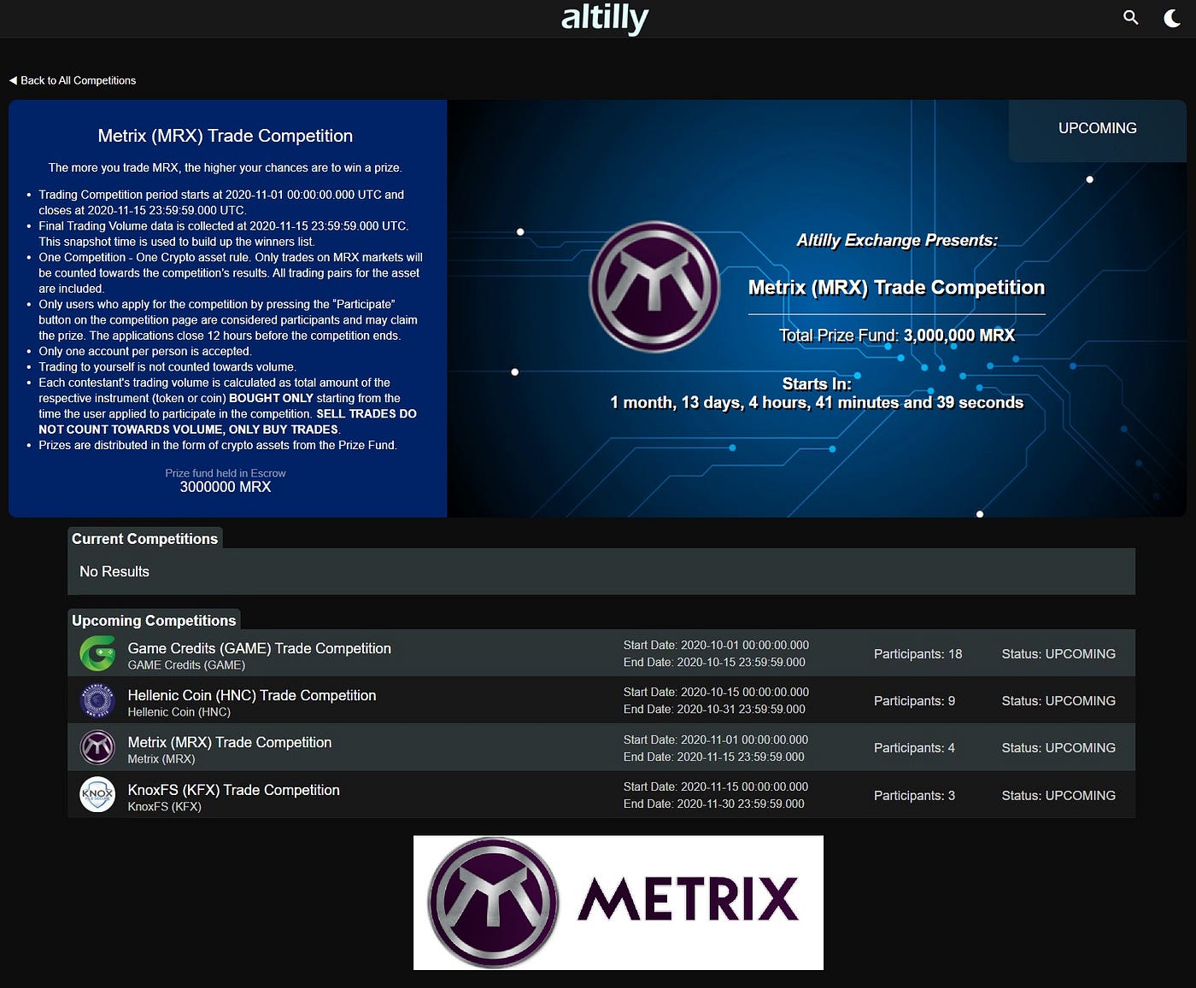Click the back arrow icon near top left

tap(12, 79)
